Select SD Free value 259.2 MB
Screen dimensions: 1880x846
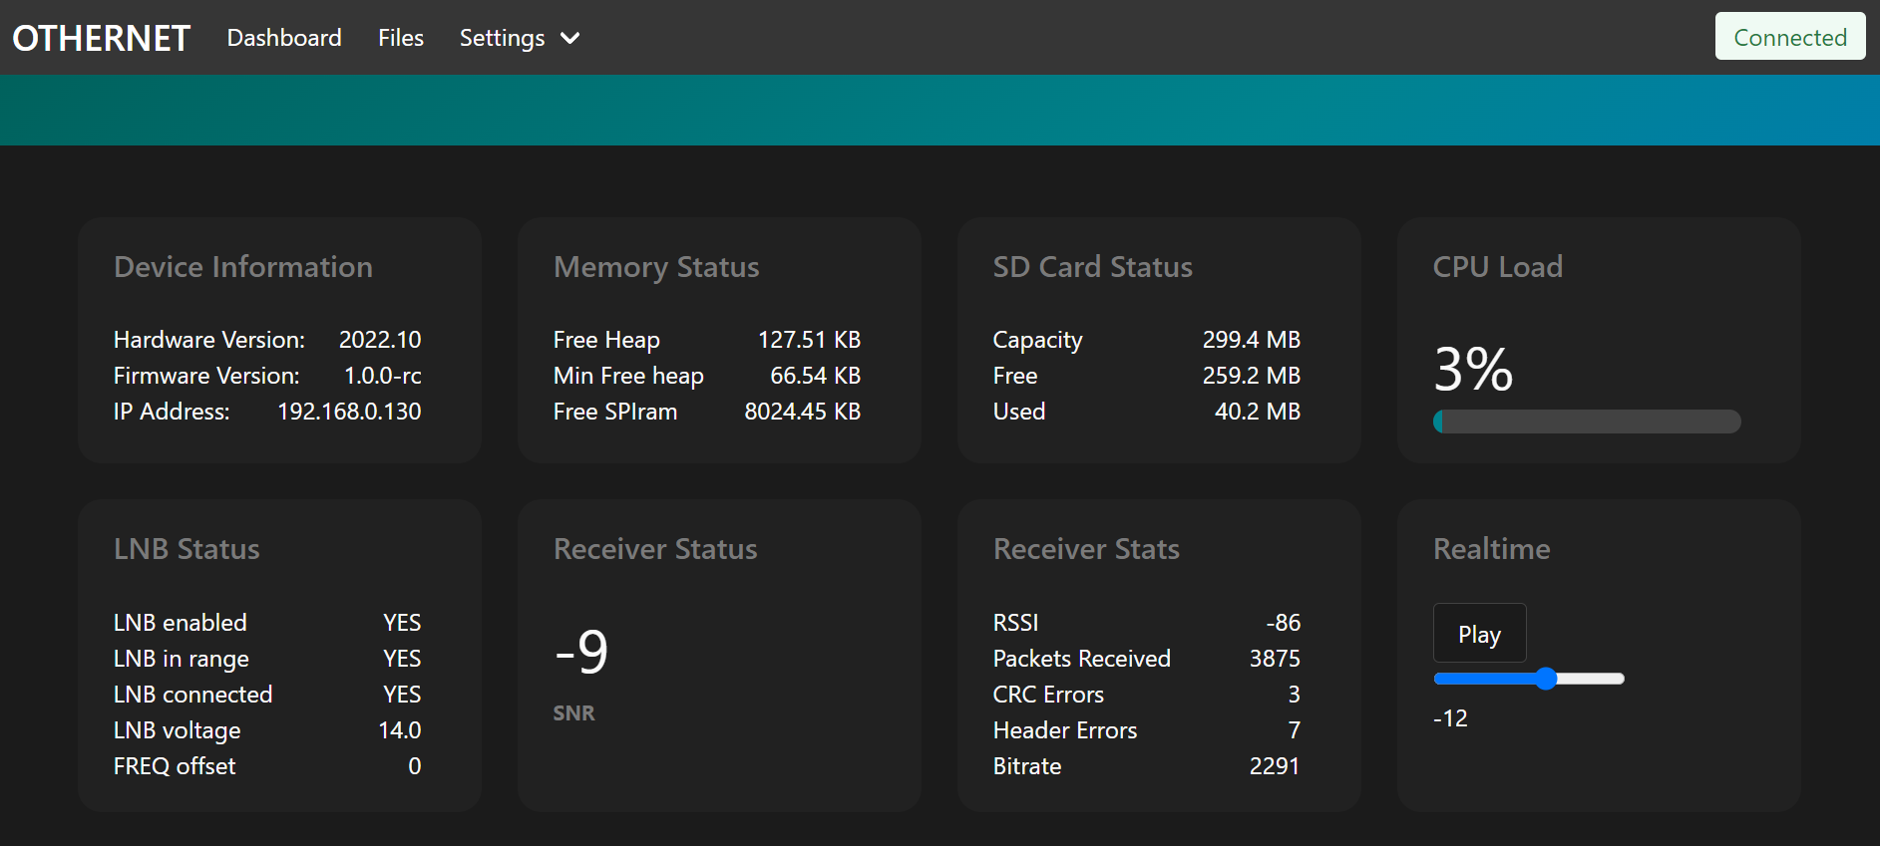(1252, 376)
